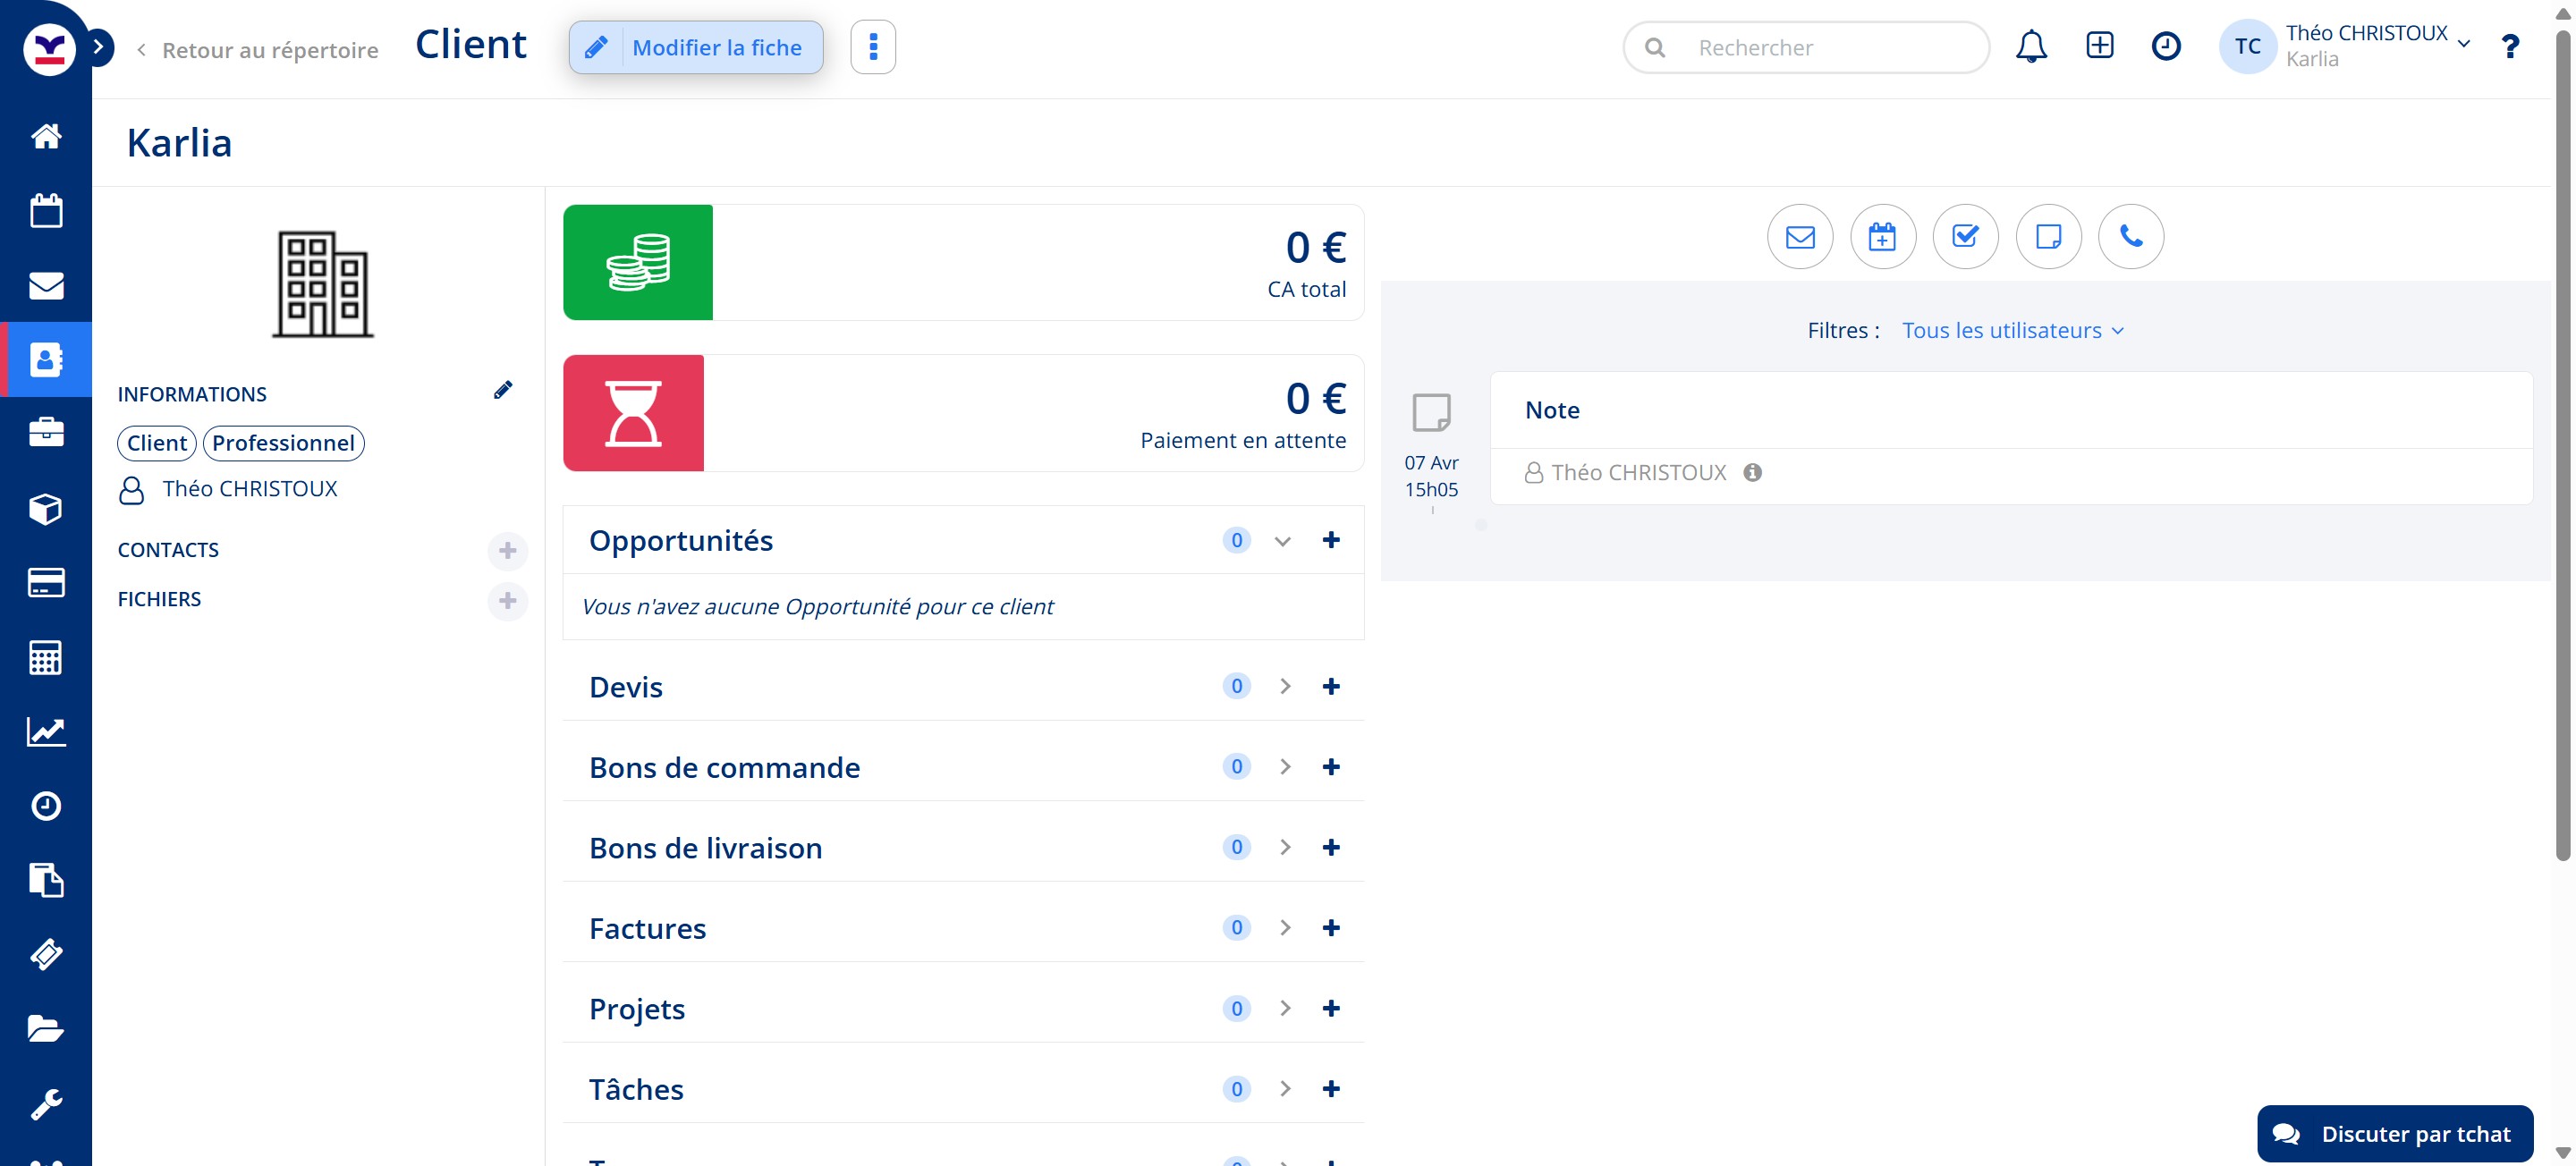Open the briefcase icon in the sidebar
2576x1166 pixels.
click(x=46, y=433)
